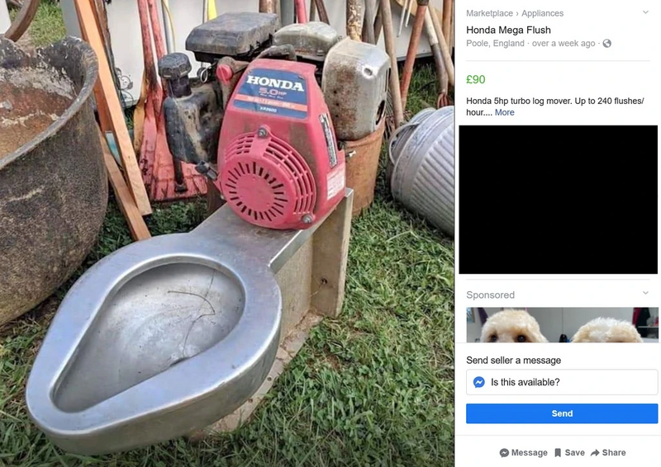Click the £90 price text
The image size is (661, 467).
(x=476, y=79)
